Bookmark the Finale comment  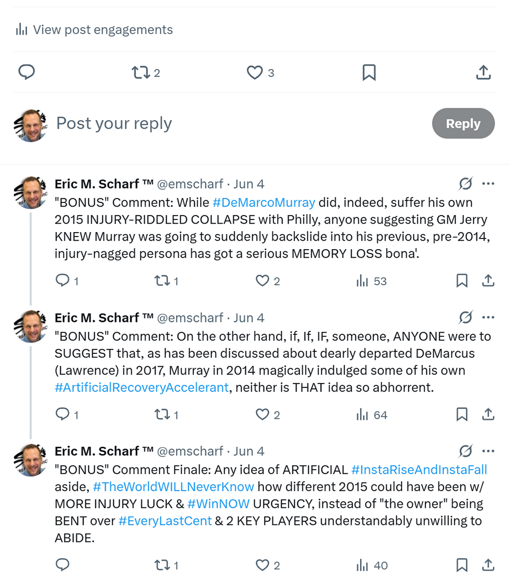click(462, 565)
